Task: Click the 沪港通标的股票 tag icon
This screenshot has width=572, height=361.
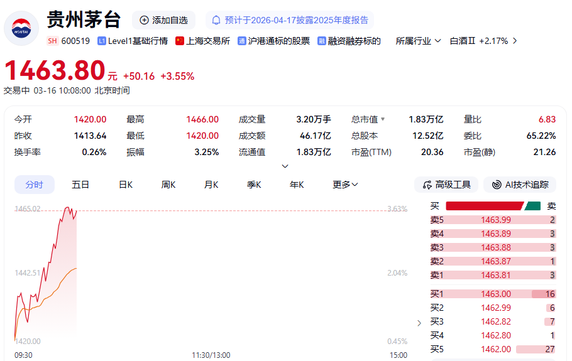Action: [x=242, y=41]
